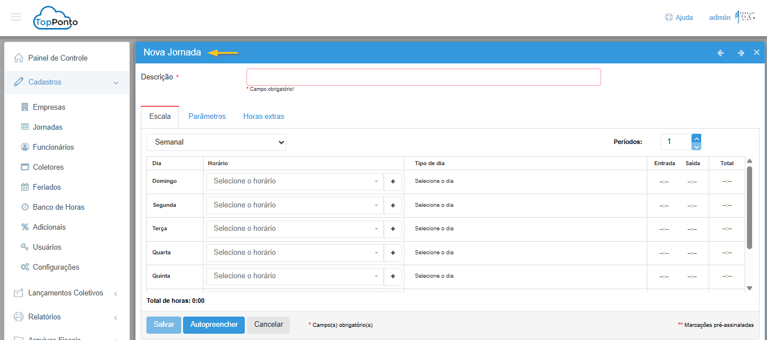Click the Ajuda help icon

(669, 17)
